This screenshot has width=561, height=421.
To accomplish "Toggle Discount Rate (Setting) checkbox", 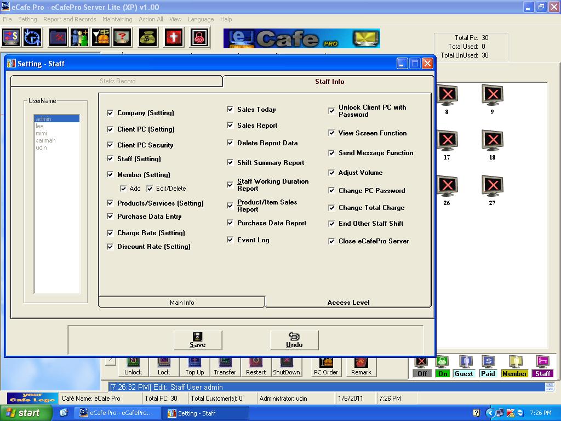I will pos(110,247).
